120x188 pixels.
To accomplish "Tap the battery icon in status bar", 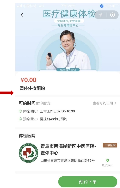I will pyautogui.click(x=115, y=6).
